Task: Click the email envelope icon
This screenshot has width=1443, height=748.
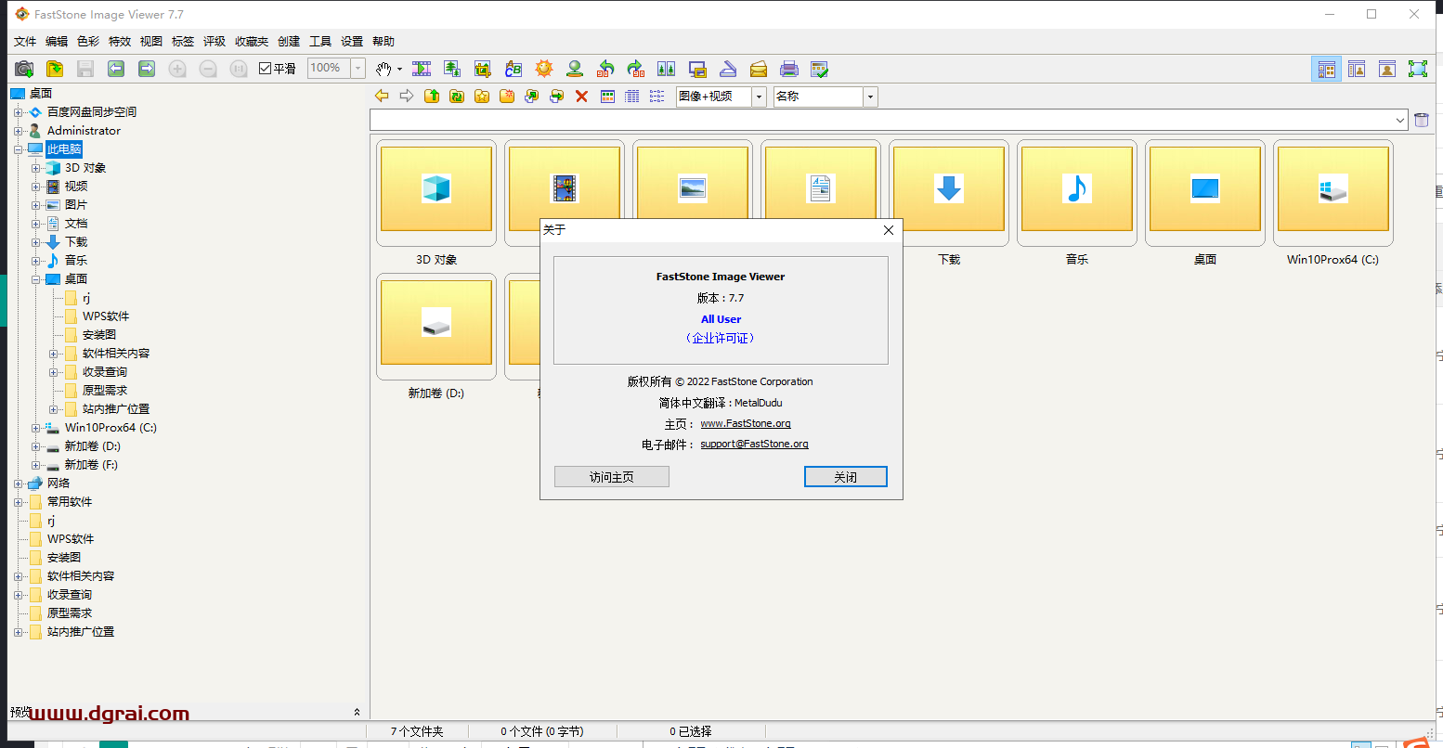Action: tap(759, 69)
